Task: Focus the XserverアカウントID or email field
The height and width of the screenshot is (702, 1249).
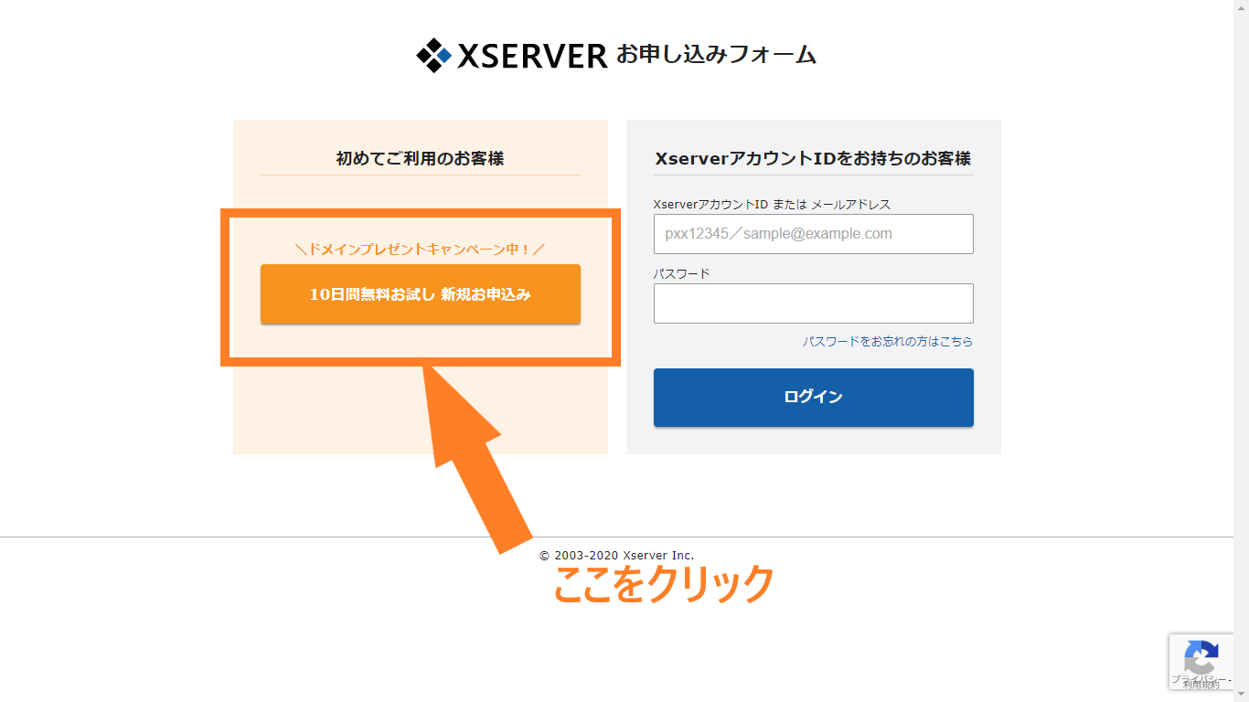Action: 814,234
